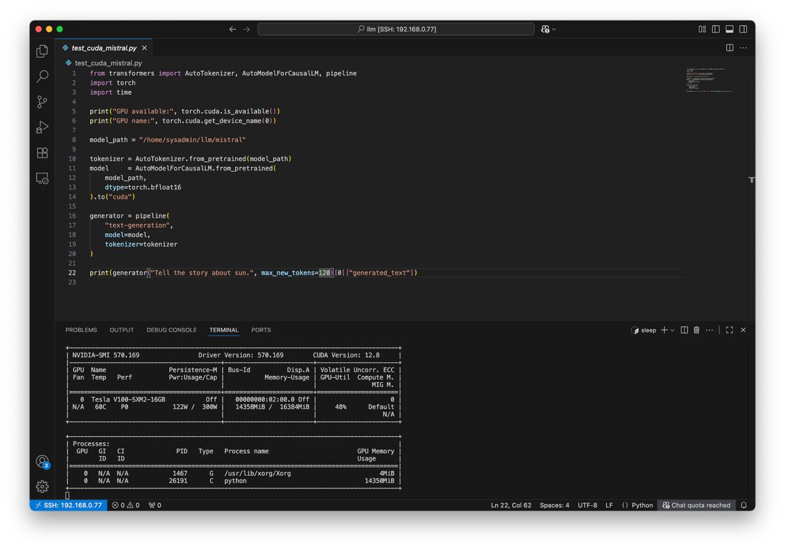
Task: Open the Extensions view
Action: [42, 153]
